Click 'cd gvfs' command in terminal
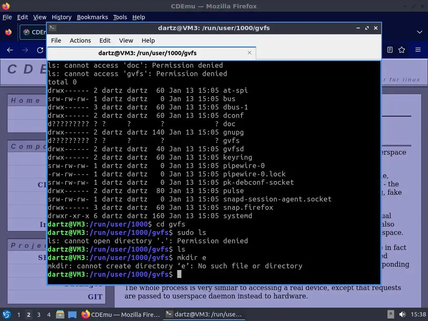Viewport: 428px width, 321px height. (171, 224)
